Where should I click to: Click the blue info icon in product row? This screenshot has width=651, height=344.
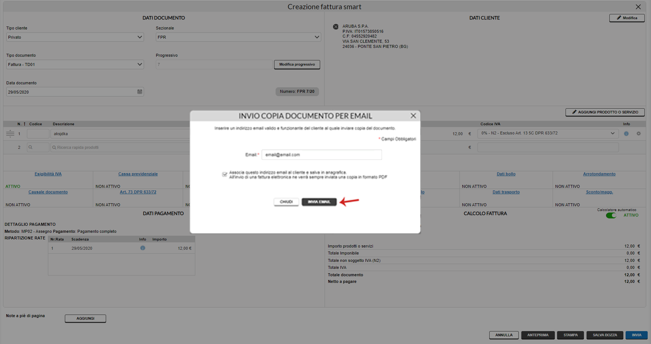(626, 134)
